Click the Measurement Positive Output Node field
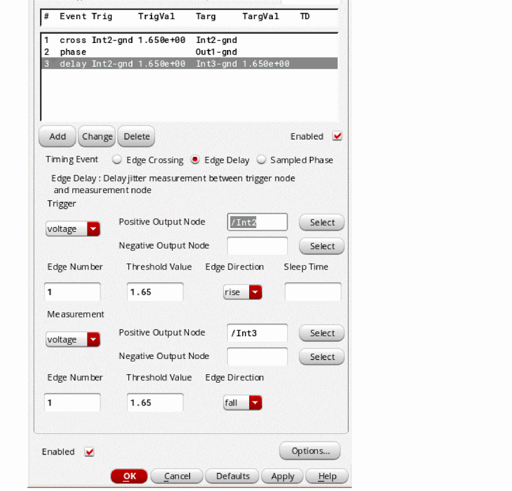Screen dimensions: 512x491 point(257,333)
